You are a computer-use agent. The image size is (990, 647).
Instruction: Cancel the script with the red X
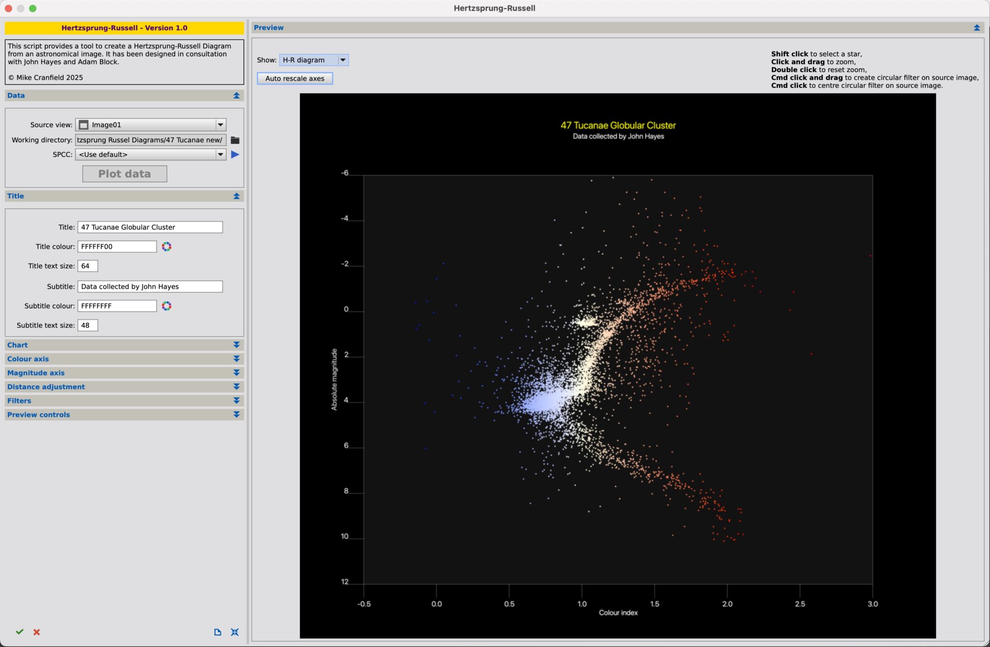pos(36,632)
